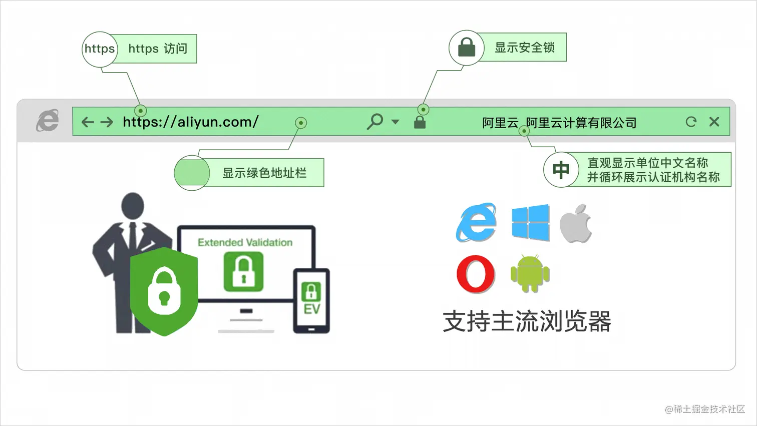Click the 中 character circle badge
The height and width of the screenshot is (426, 757).
click(561, 170)
